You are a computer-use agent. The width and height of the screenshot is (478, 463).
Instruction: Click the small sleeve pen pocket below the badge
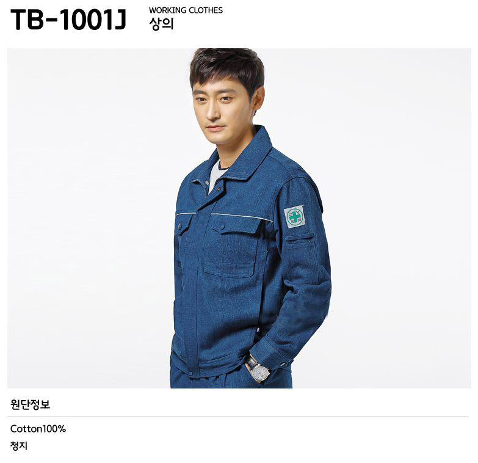300,239
